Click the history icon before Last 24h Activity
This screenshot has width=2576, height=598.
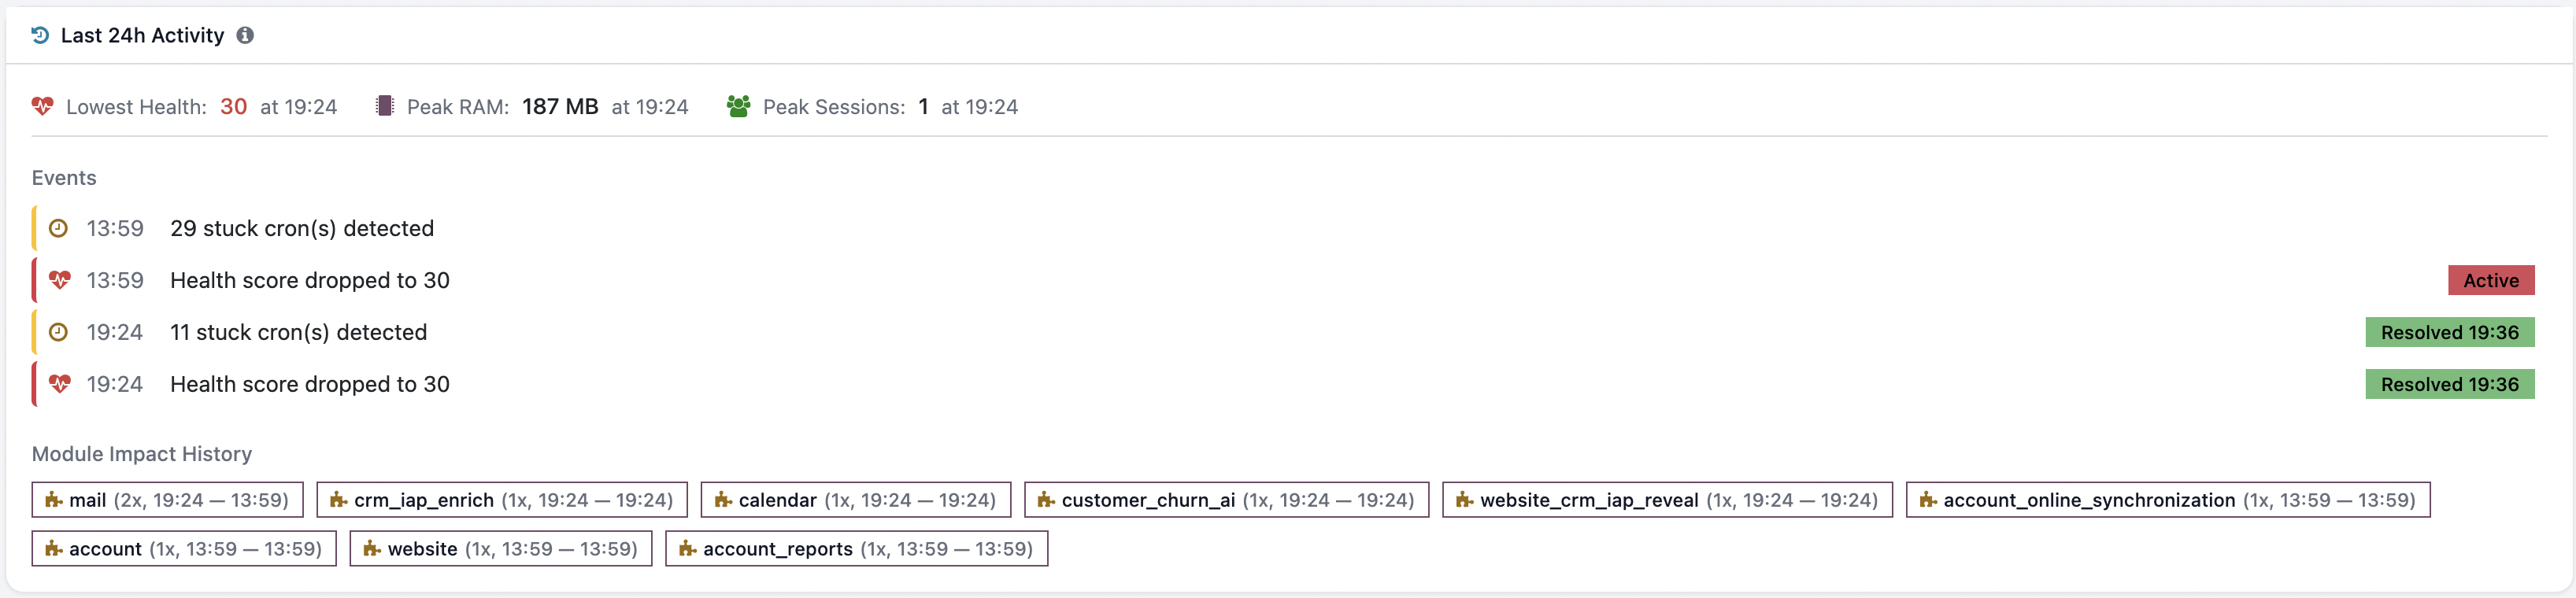point(40,35)
